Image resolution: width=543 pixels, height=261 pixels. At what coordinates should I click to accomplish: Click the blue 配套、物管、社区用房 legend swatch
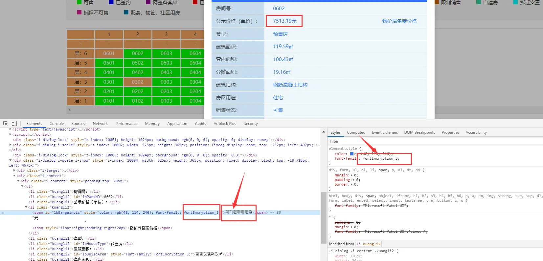click(x=126, y=12)
